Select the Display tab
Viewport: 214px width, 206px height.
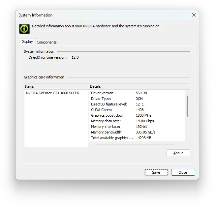click(27, 42)
